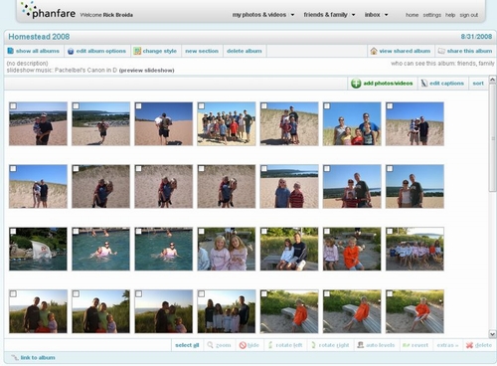Open thumbnail of girl and boy in orange

coord(352,249)
